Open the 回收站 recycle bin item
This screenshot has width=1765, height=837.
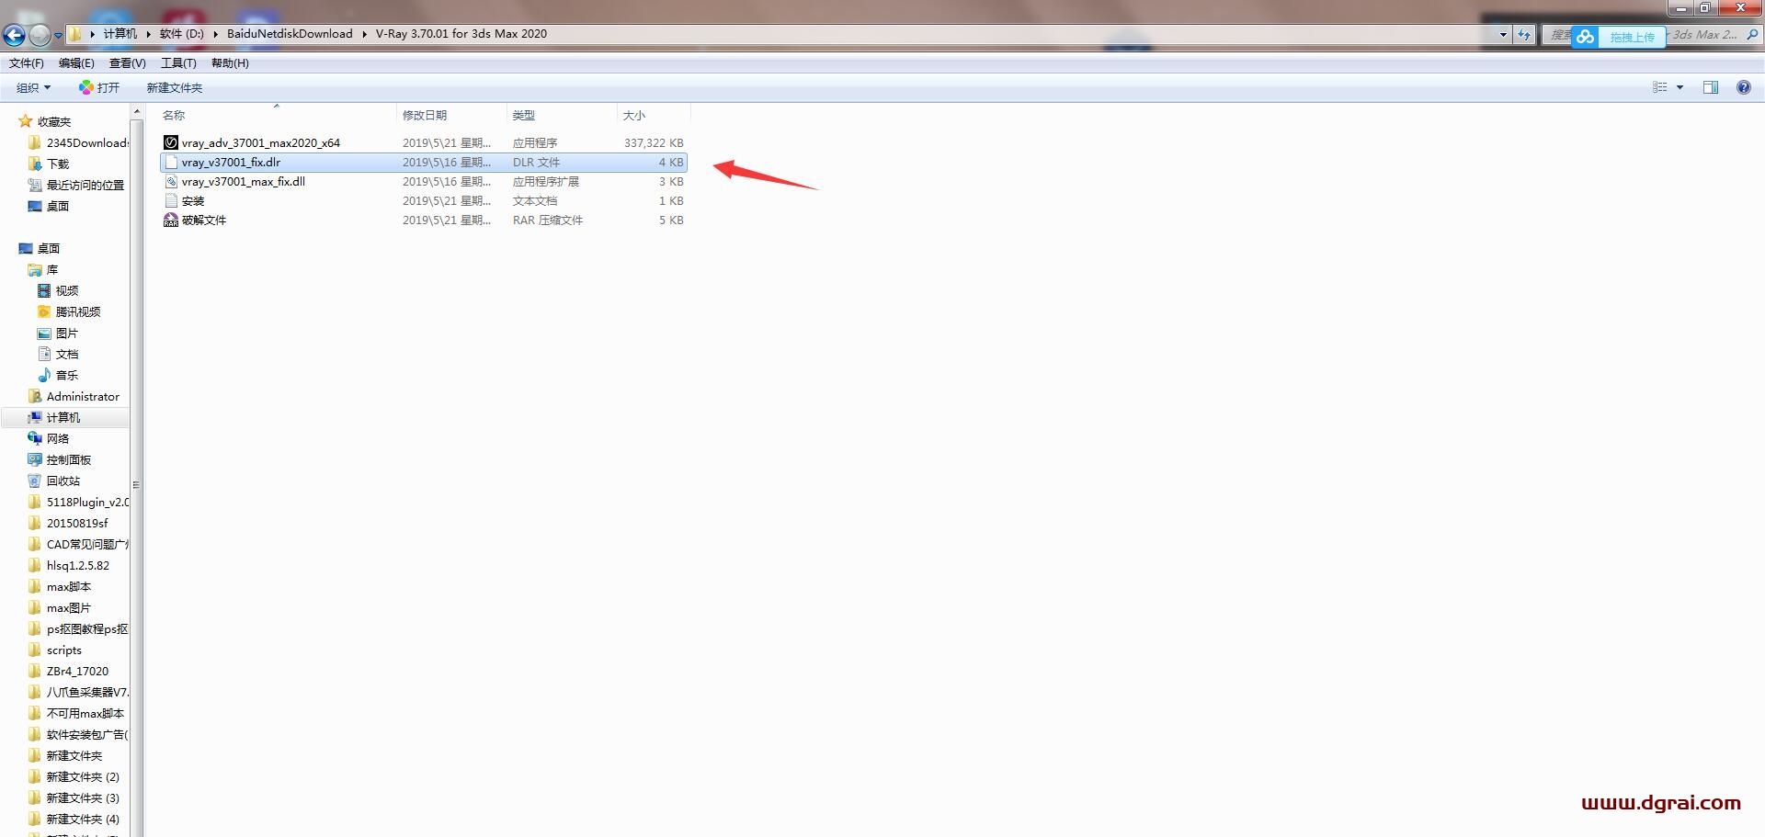[x=63, y=481]
